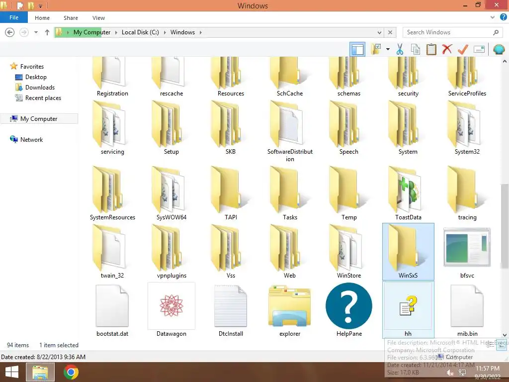Open the folder options checkbox icon

click(376, 49)
